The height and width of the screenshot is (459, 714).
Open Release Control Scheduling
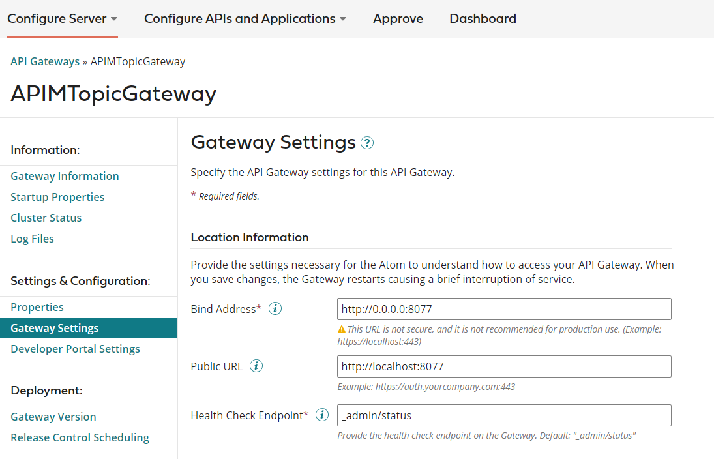[x=80, y=437]
